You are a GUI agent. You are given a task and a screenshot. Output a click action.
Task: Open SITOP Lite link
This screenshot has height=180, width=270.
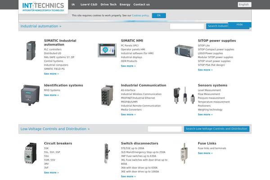point(204,45)
